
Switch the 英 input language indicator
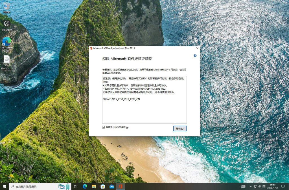(x=264, y=186)
